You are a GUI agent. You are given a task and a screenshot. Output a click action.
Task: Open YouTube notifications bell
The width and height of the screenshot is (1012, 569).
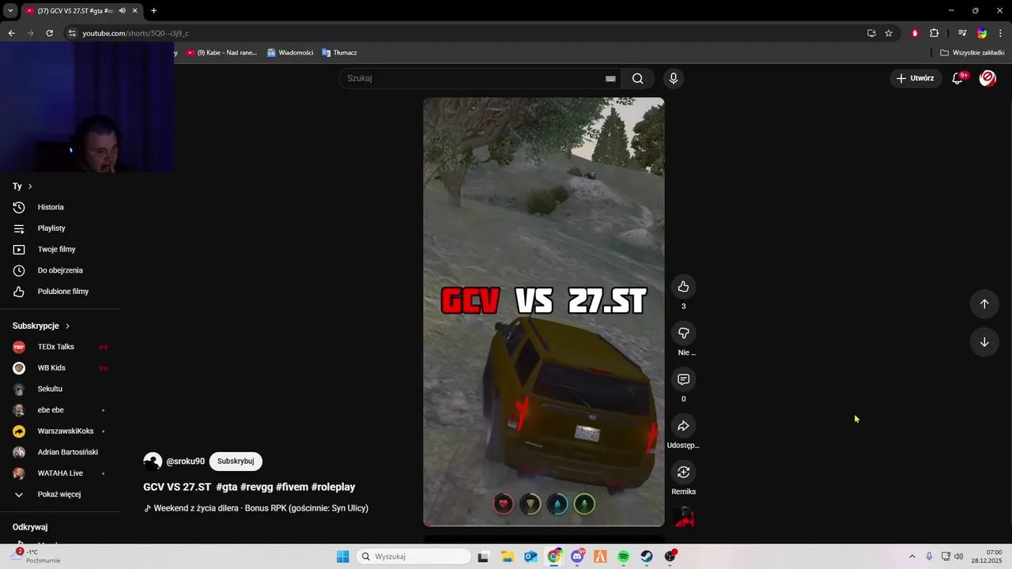tap(957, 78)
